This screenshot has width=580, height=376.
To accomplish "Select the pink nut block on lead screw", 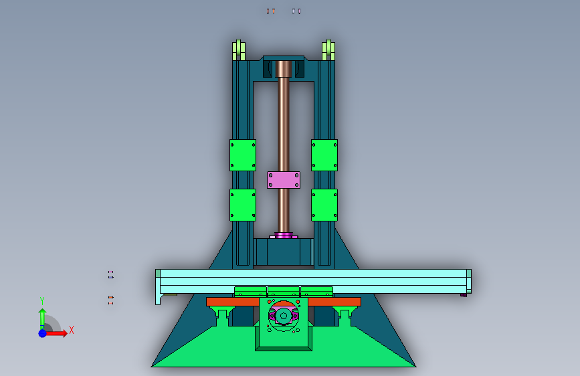I will [x=284, y=180].
